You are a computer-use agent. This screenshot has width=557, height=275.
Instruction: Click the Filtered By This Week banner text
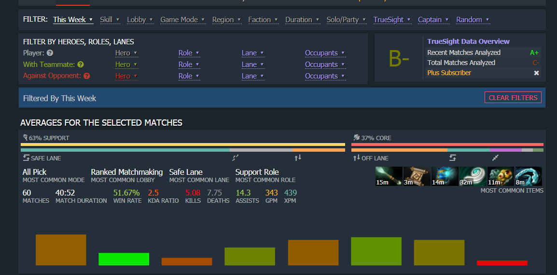pos(60,98)
